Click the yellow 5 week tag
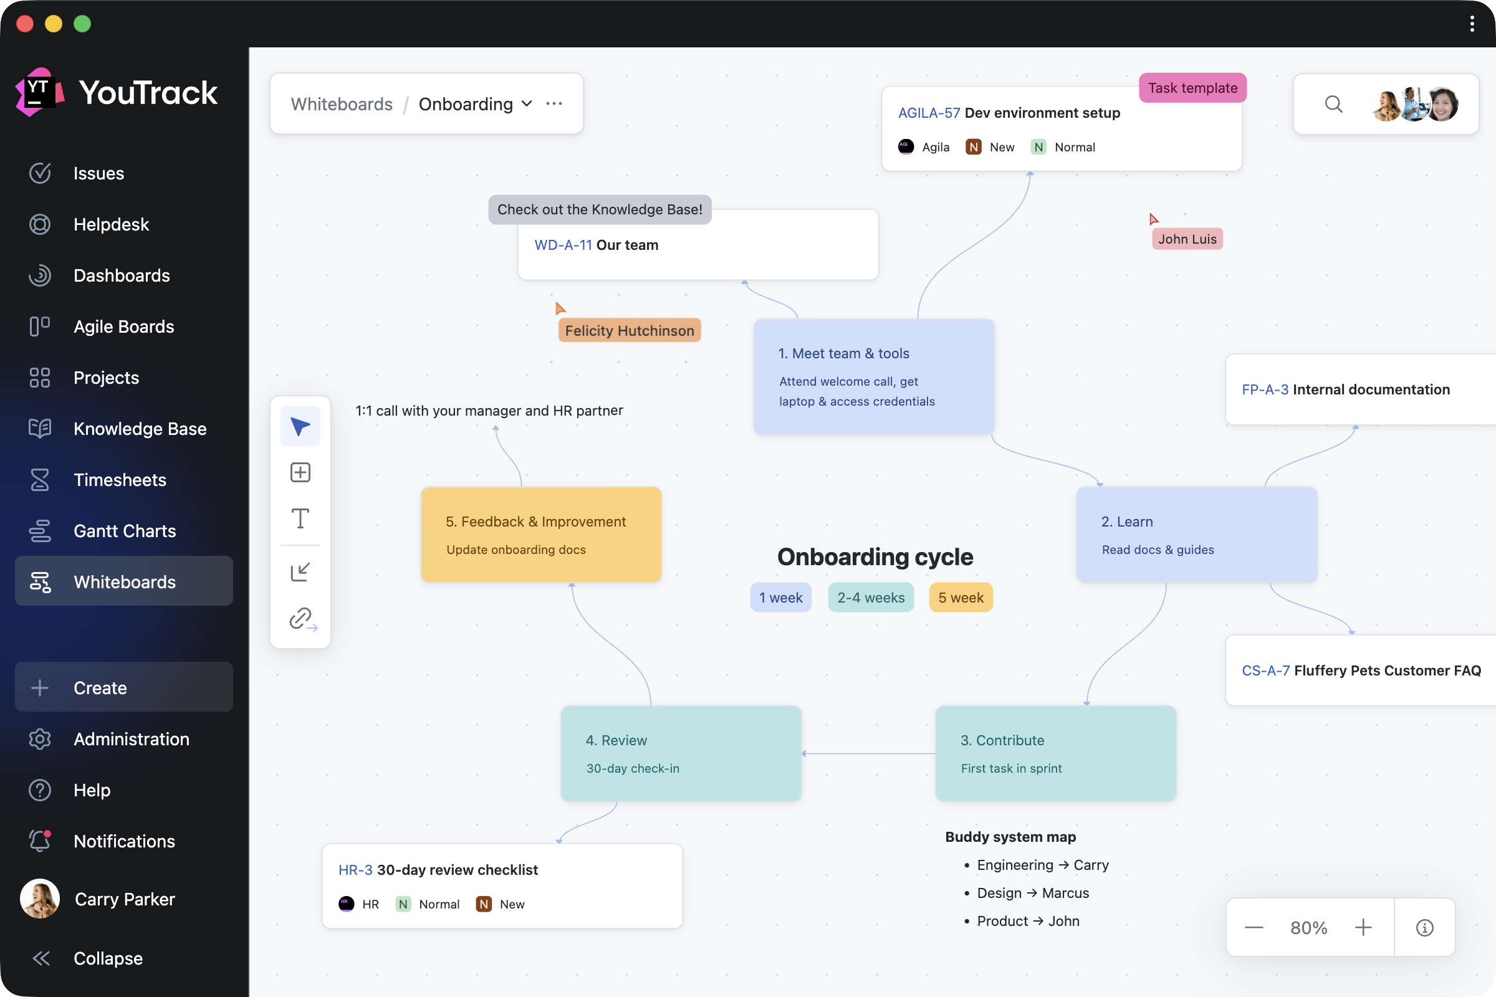This screenshot has height=997, width=1496. point(961,598)
